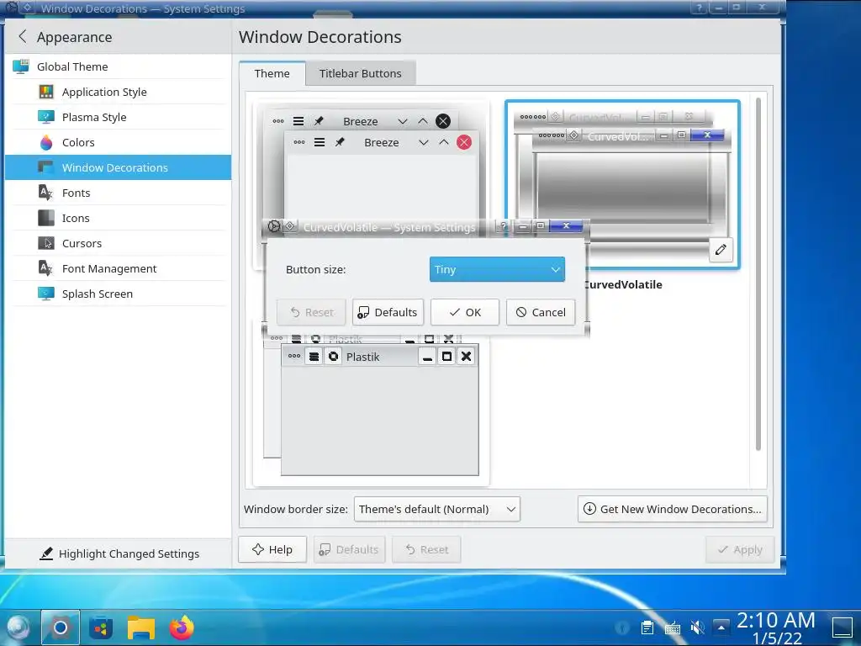
Task: Go back from Appearance using the arrow
Action: (23, 37)
